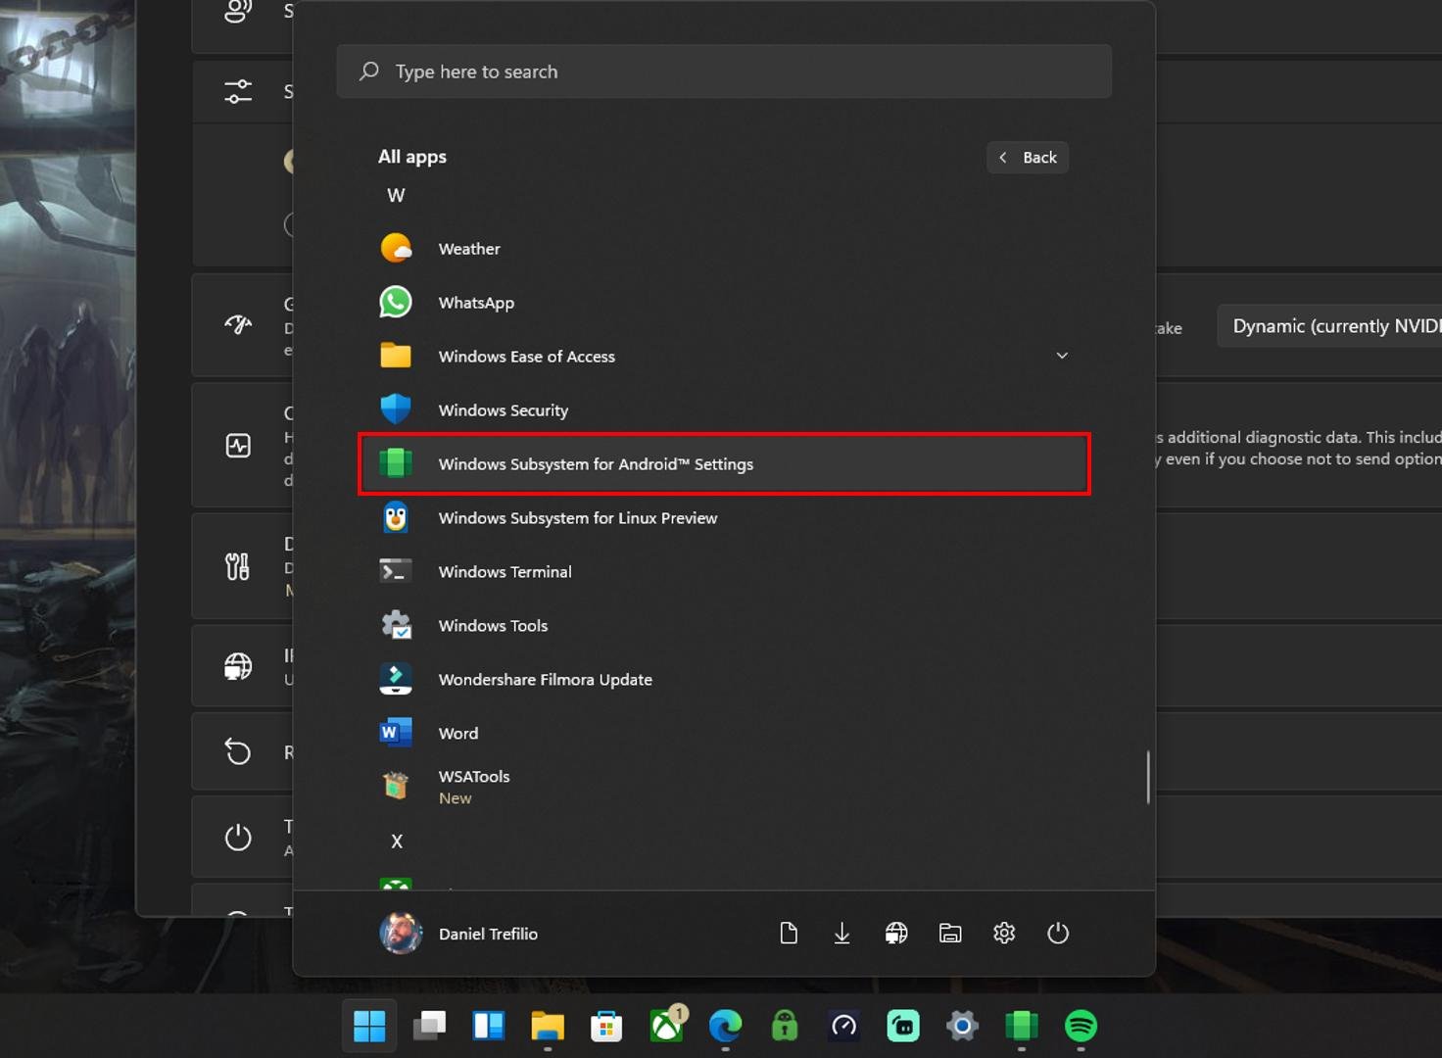The height and width of the screenshot is (1058, 1442).
Task: Open Network icon in Start footer
Action: click(896, 934)
